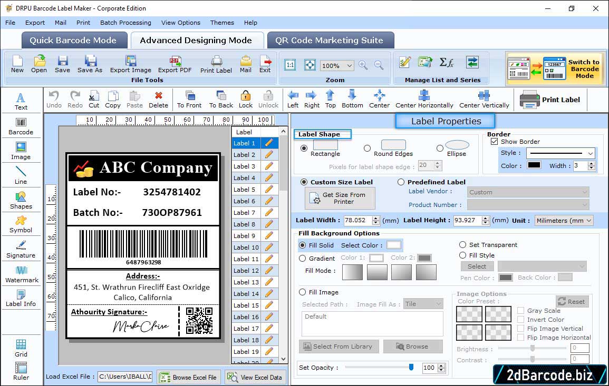Open Label Info from sidebar
This screenshot has height=386, width=609.
pos(21,298)
